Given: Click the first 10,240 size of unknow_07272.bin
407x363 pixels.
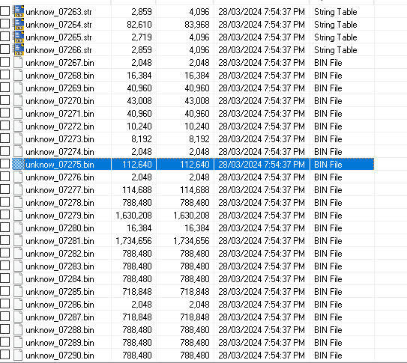Looking at the screenshot, I should pyautogui.click(x=139, y=126).
